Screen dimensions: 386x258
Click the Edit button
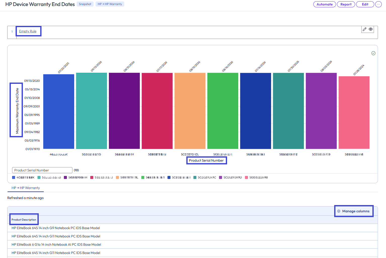[x=365, y=4]
